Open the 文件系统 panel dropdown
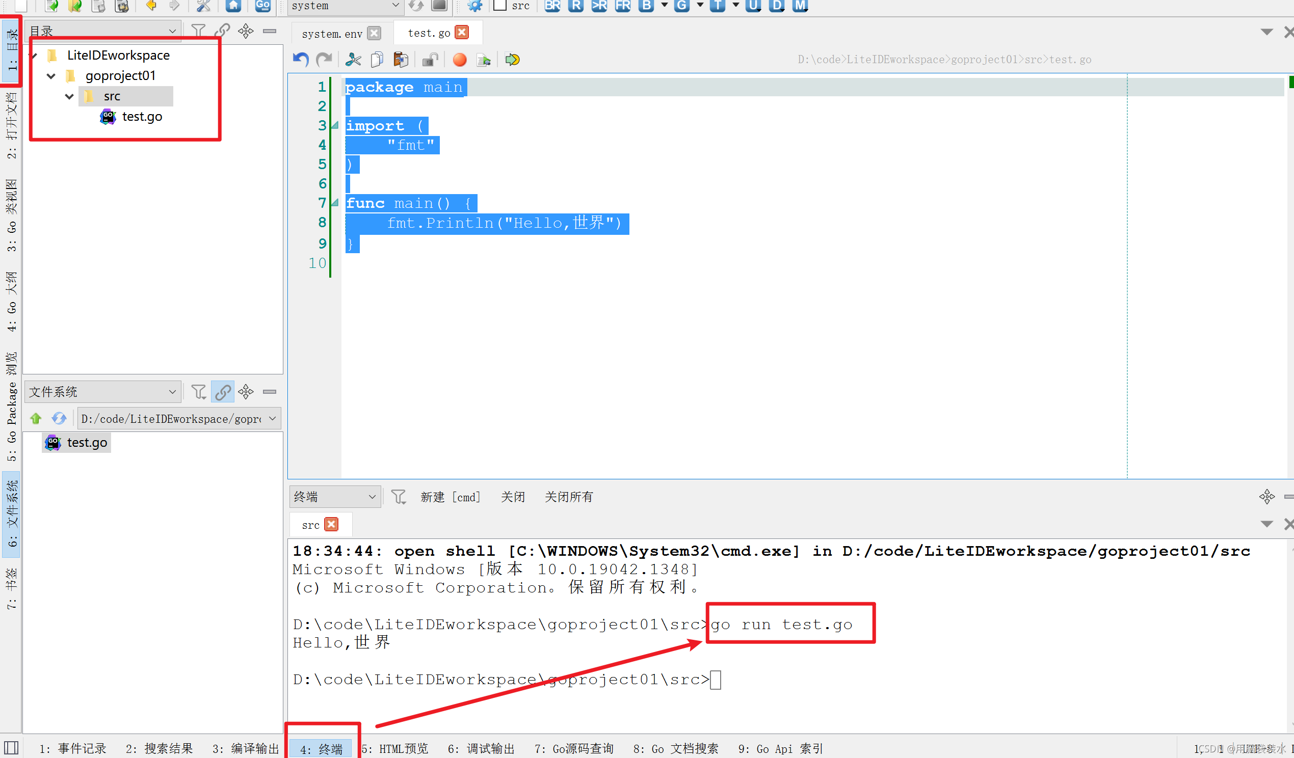Image resolution: width=1294 pixels, height=758 pixels. tap(103, 392)
